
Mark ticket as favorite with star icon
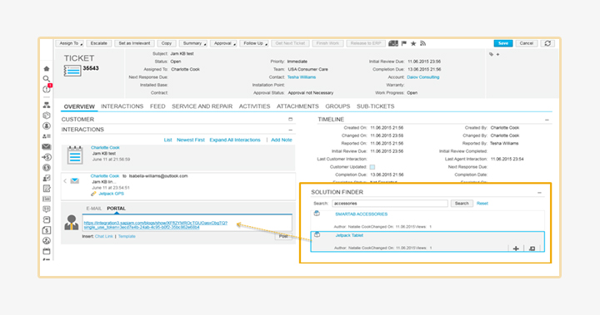413,43
